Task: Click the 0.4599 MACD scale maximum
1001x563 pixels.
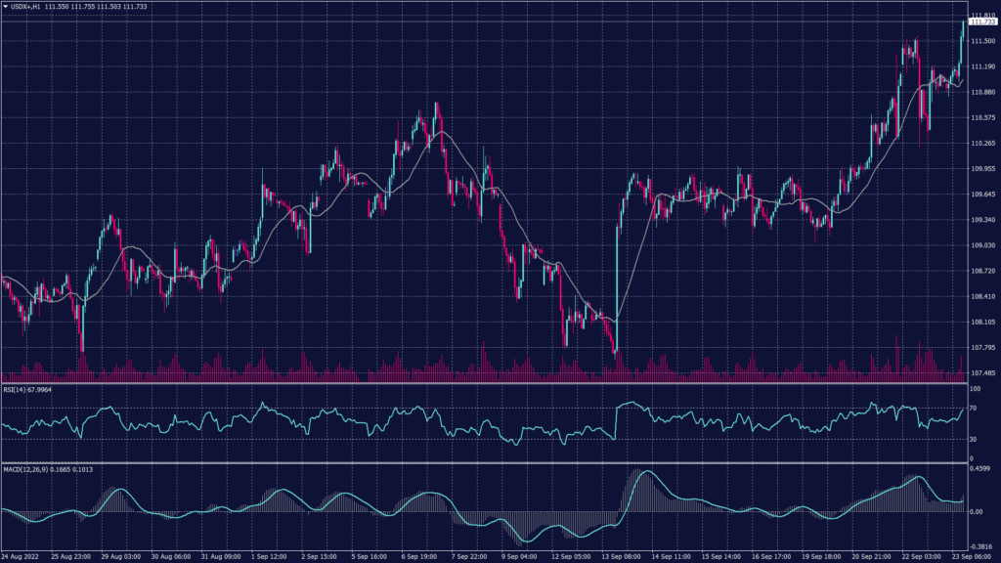Action: pyautogui.click(x=978, y=467)
